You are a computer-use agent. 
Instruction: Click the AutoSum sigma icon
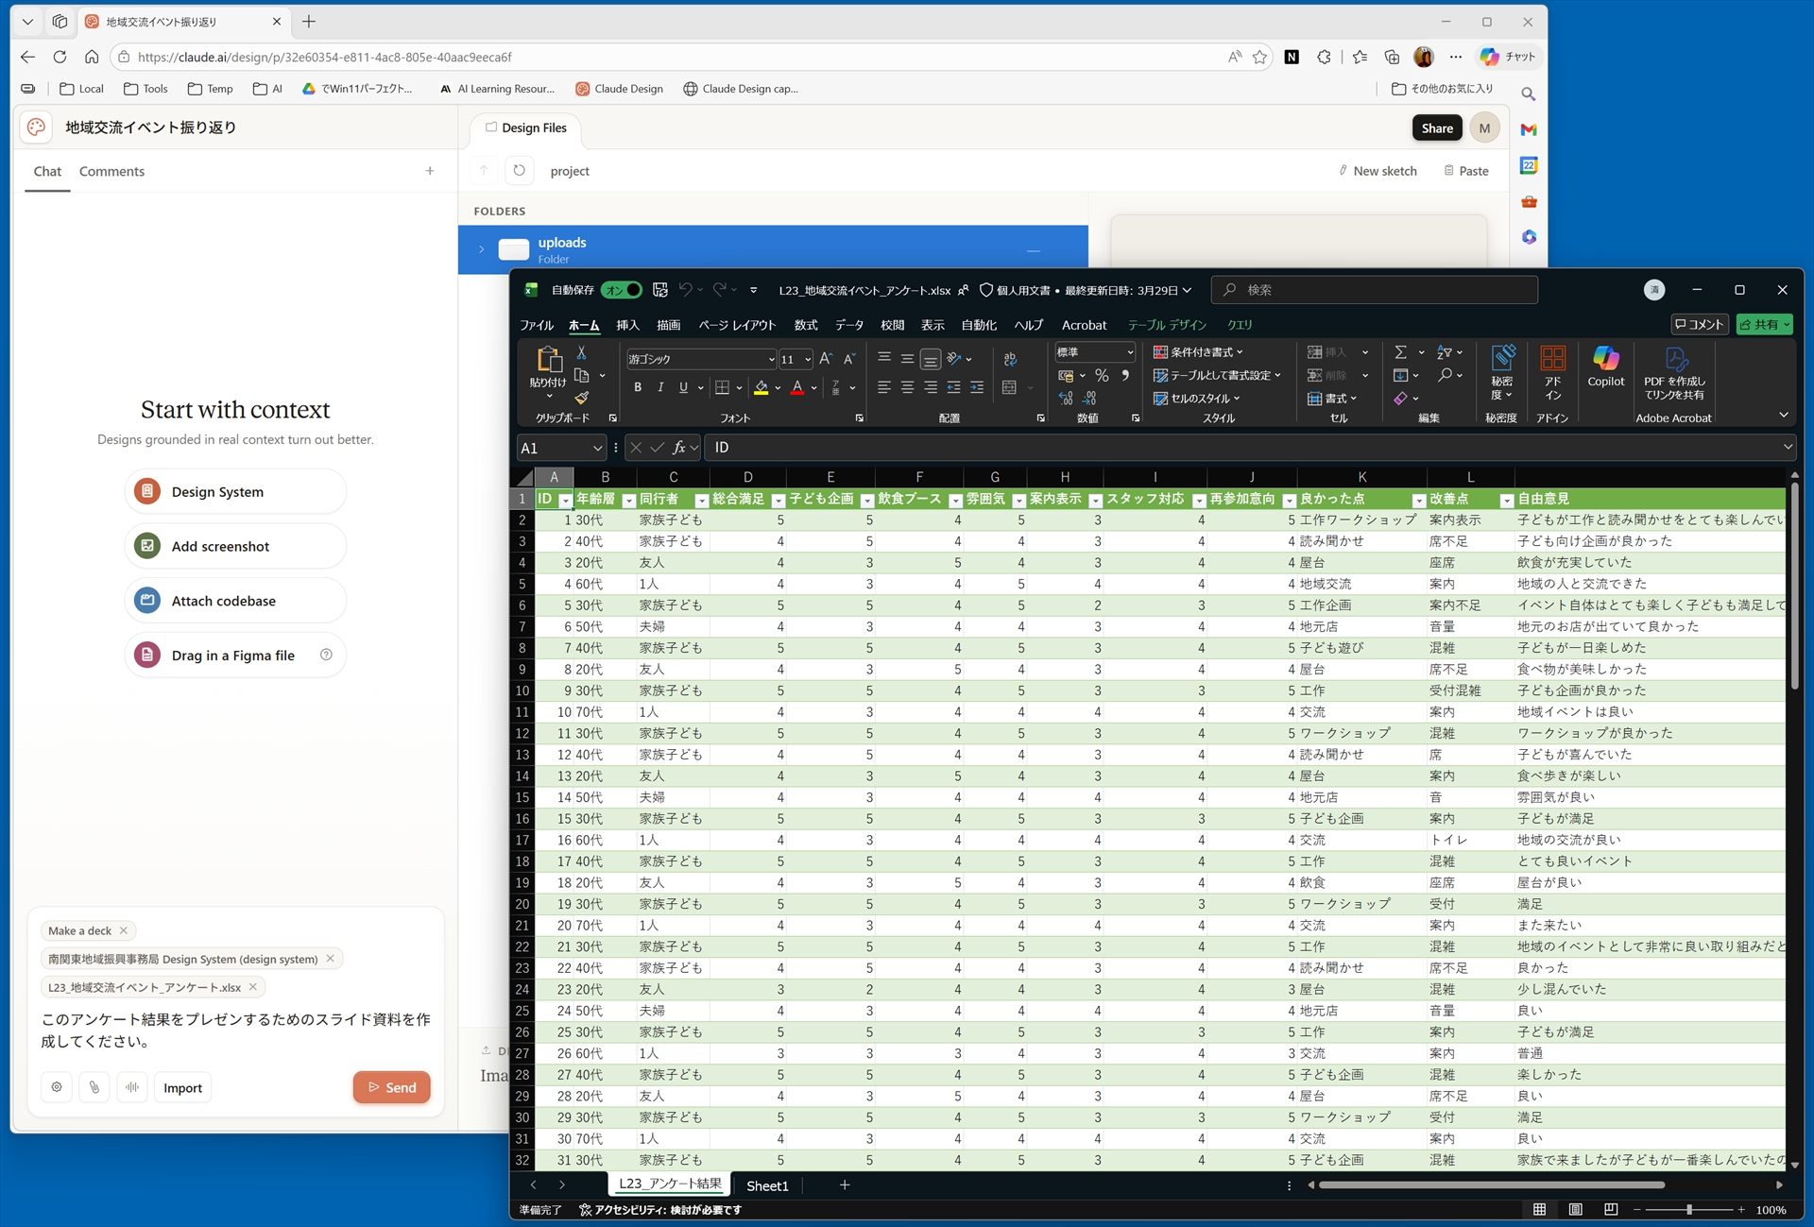1400,352
